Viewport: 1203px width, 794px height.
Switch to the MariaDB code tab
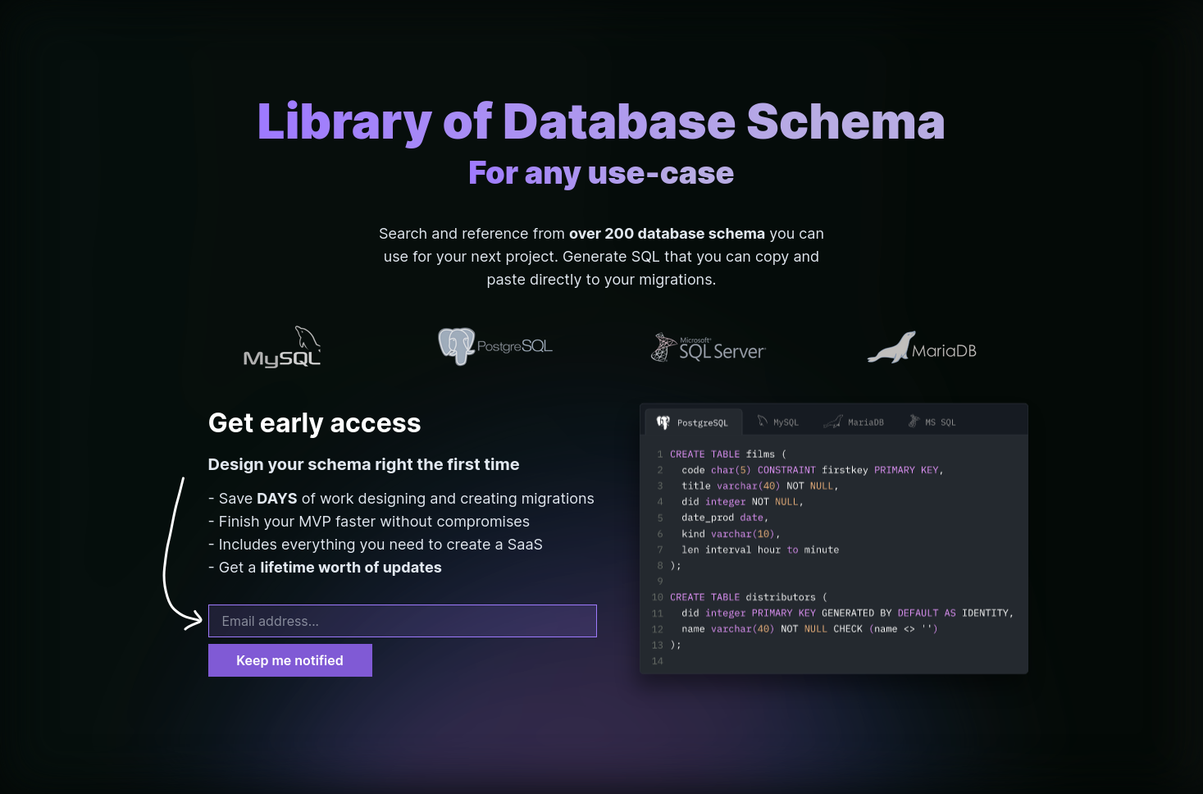point(854,422)
